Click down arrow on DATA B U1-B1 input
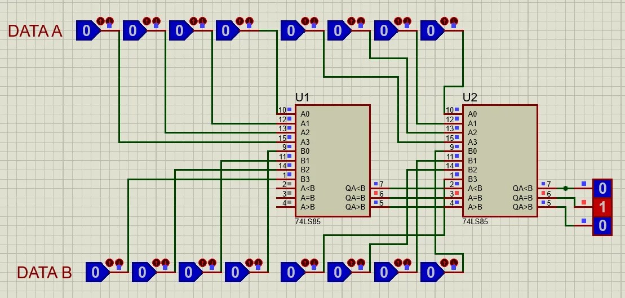The height and width of the screenshot is (298, 625). [x=212, y=263]
